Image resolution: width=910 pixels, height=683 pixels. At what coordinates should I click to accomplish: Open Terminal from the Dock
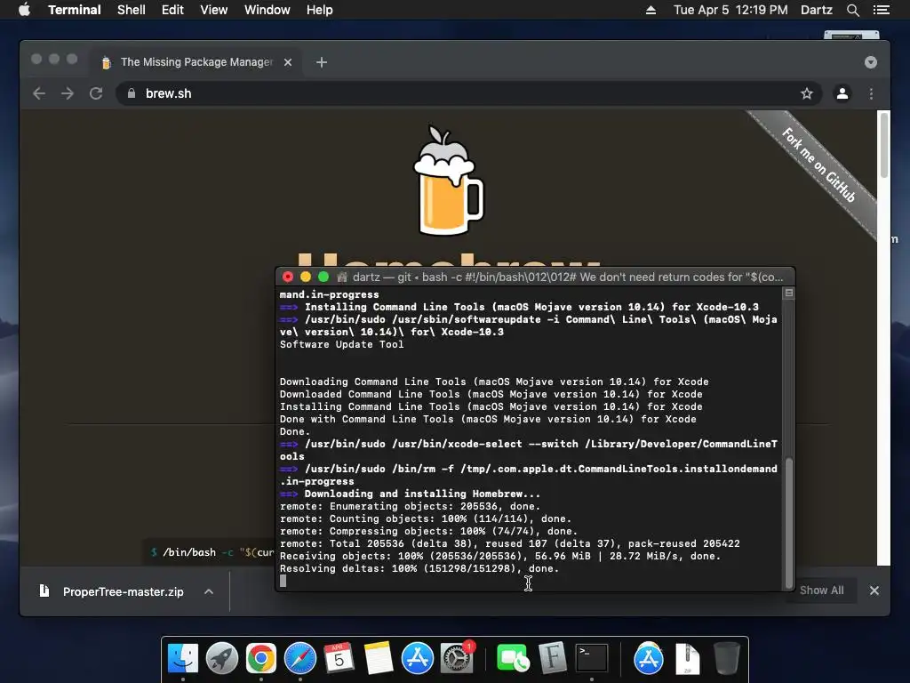[x=591, y=658]
